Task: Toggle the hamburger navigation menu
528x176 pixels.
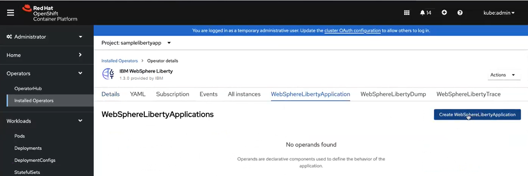Action: click(x=11, y=13)
